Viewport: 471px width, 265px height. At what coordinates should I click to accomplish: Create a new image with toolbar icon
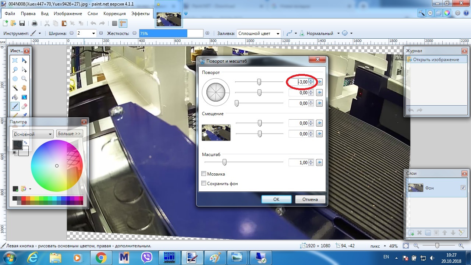(6, 23)
